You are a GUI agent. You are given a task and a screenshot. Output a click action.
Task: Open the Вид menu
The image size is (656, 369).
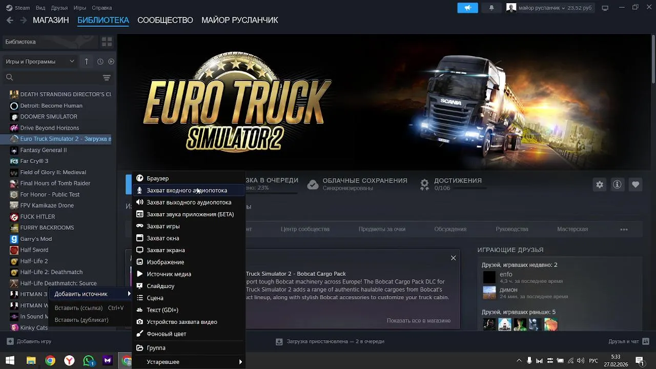coord(40,8)
